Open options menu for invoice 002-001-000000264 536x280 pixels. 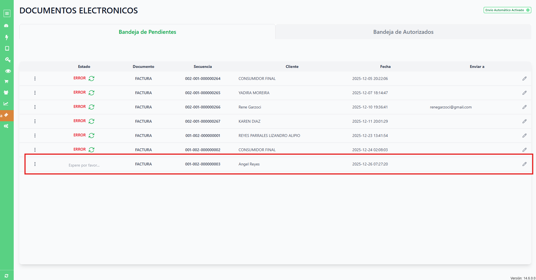coord(35,79)
